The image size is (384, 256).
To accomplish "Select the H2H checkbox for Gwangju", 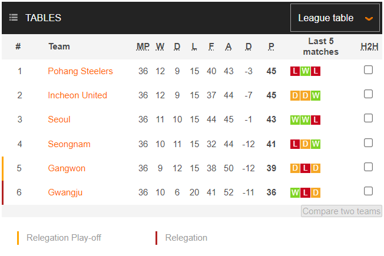I will 368,191.
